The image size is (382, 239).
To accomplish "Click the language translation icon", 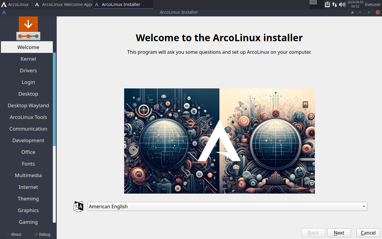I will click(x=78, y=206).
